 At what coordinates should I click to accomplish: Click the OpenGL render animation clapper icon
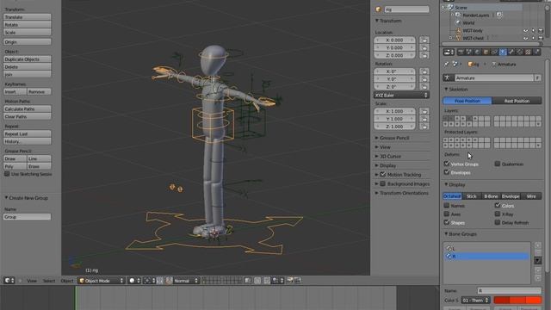pos(298,280)
